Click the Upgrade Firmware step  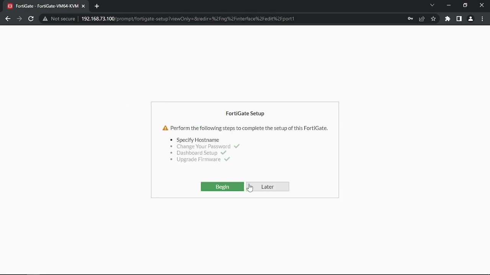[198, 159]
